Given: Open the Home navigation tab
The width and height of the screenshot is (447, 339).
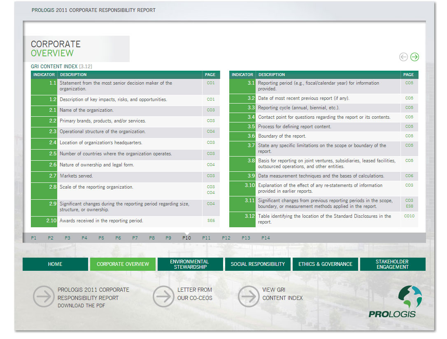Looking at the screenshot, I should (55, 264).
